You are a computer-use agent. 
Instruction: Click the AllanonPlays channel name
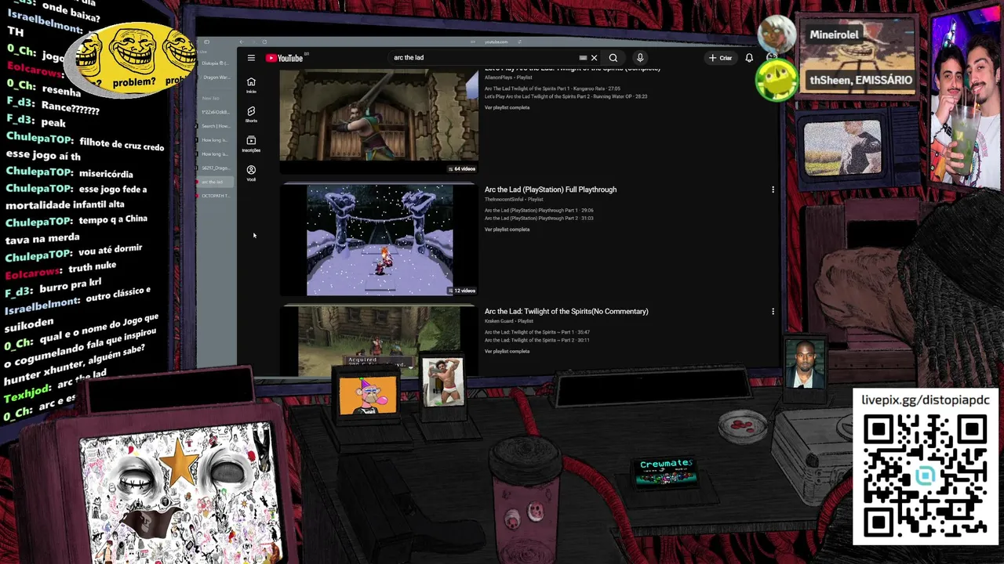[x=499, y=78]
